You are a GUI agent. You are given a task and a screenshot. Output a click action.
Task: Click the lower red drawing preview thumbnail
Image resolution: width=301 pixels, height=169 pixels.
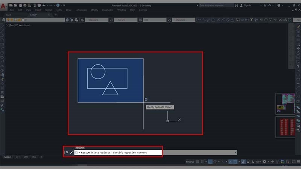286,127
